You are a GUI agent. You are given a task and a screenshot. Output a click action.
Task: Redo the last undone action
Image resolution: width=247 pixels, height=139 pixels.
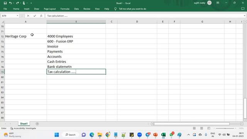click(x=17, y=3)
